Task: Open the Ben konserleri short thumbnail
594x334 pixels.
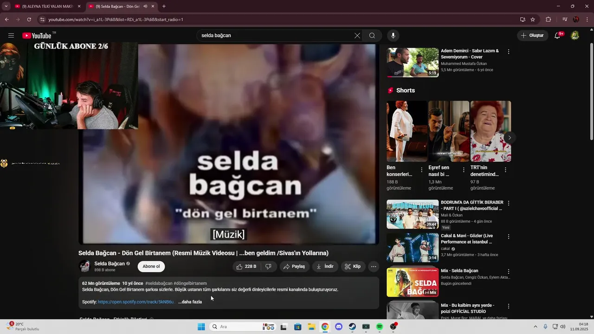Action: pyautogui.click(x=407, y=131)
